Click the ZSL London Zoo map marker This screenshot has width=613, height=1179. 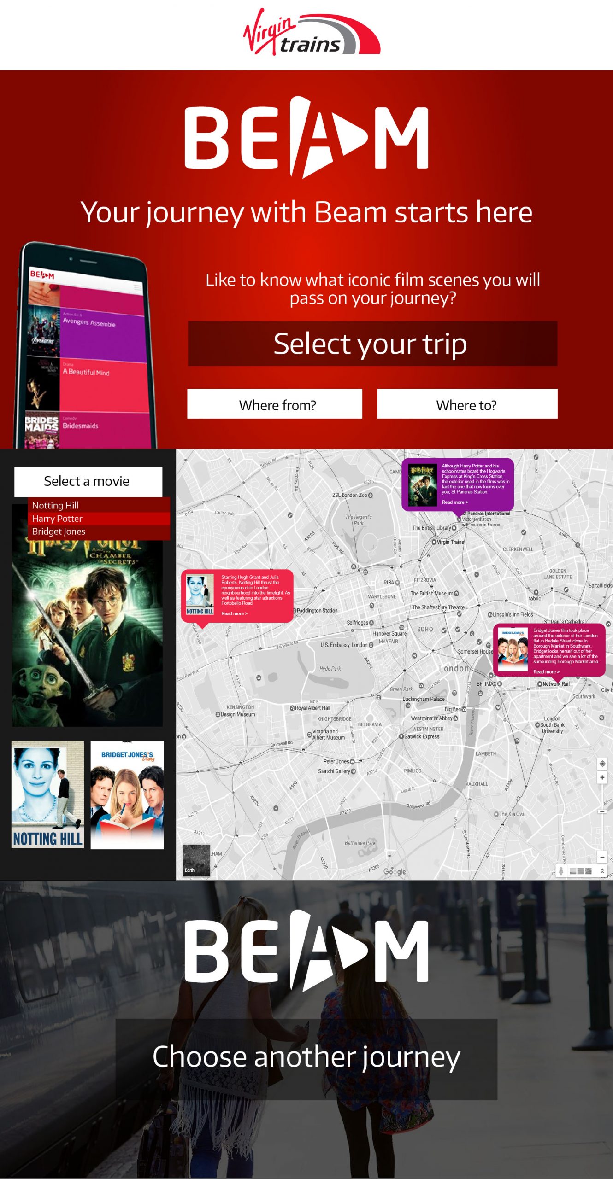pos(371,495)
